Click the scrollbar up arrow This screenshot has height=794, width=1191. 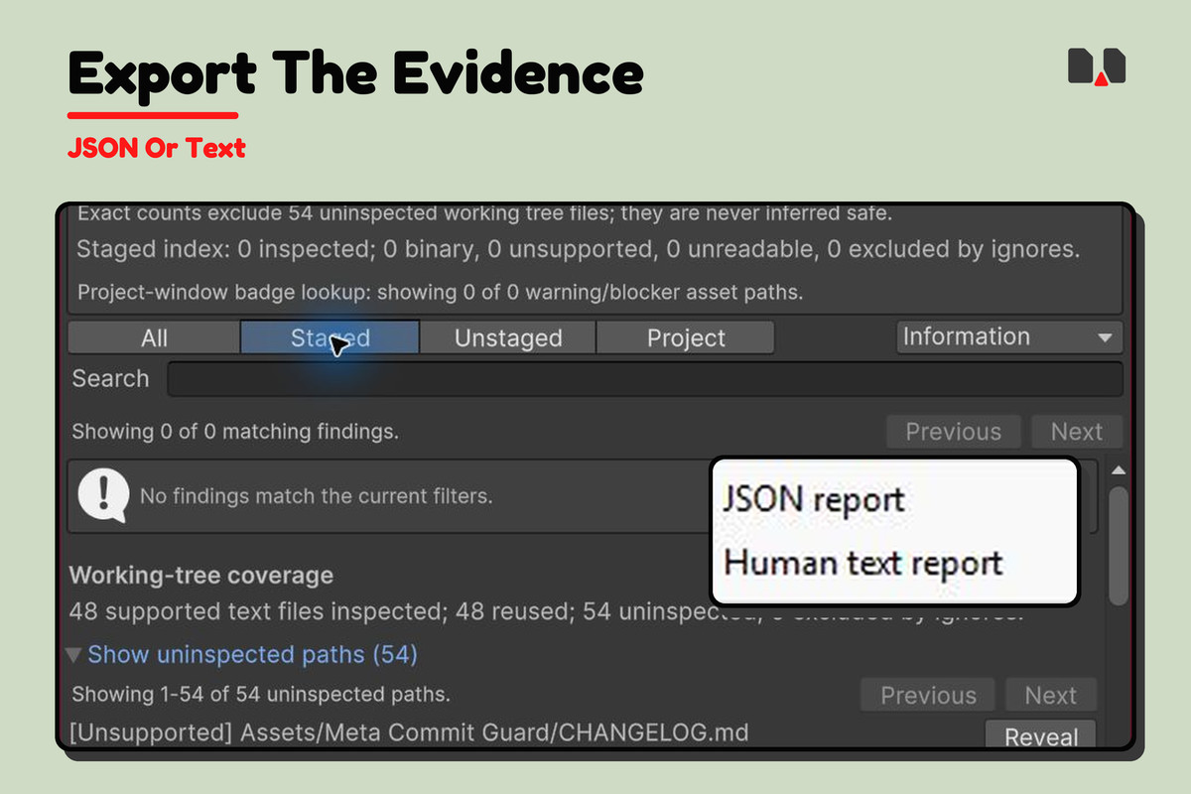click(x=1119, y=470)
